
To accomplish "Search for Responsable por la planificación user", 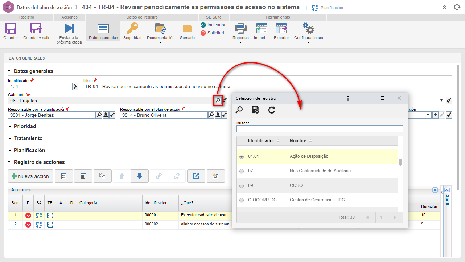I will pos(99,115).
